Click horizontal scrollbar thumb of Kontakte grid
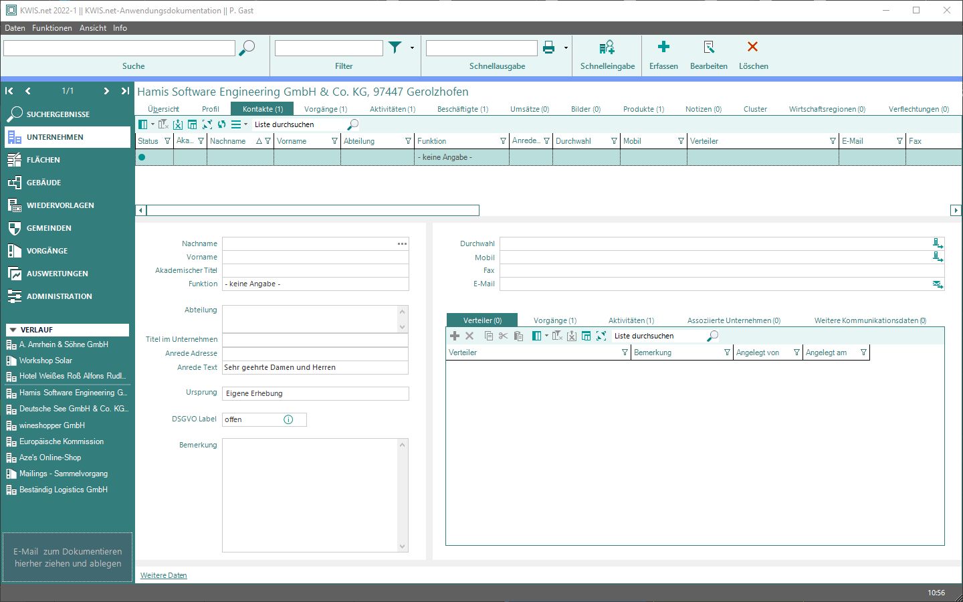Screen dimensions: 963x602 click(313, 211)
